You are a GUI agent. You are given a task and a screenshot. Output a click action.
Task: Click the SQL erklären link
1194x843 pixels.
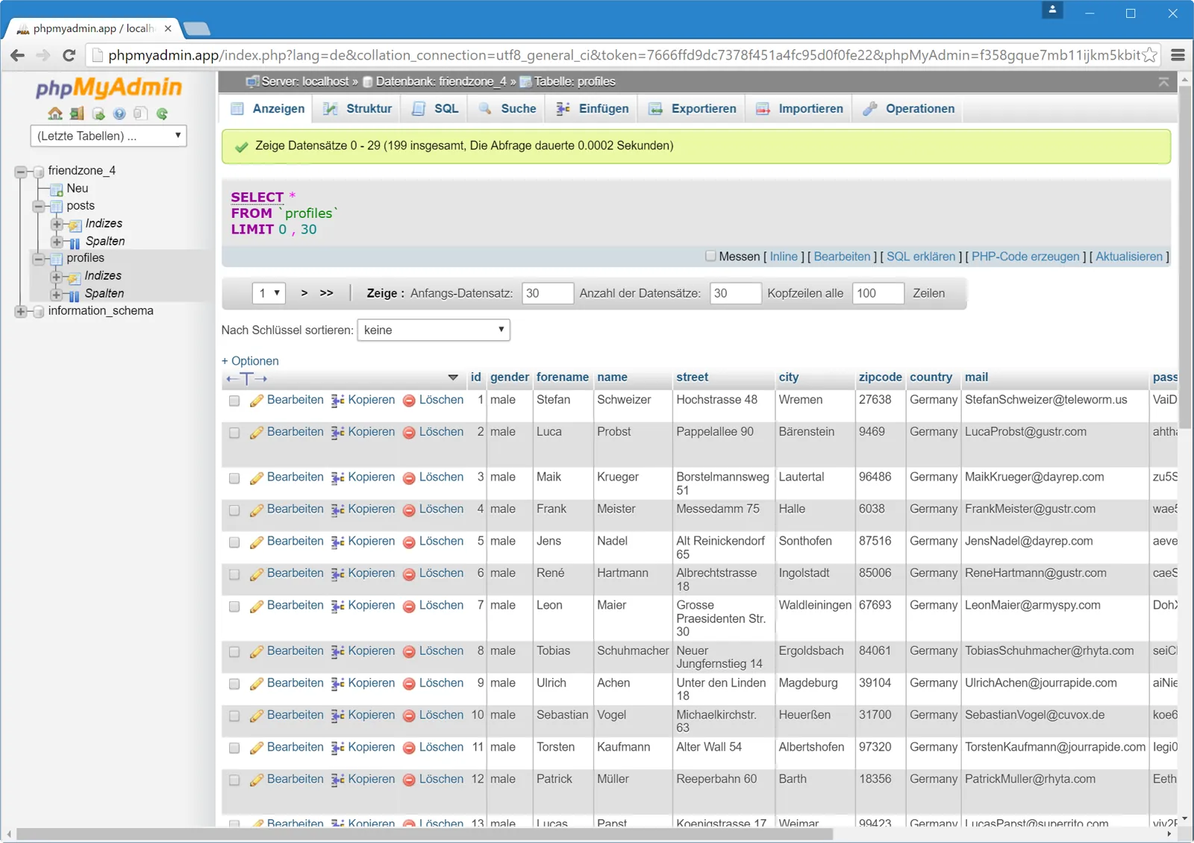click(x=921, y=257)
